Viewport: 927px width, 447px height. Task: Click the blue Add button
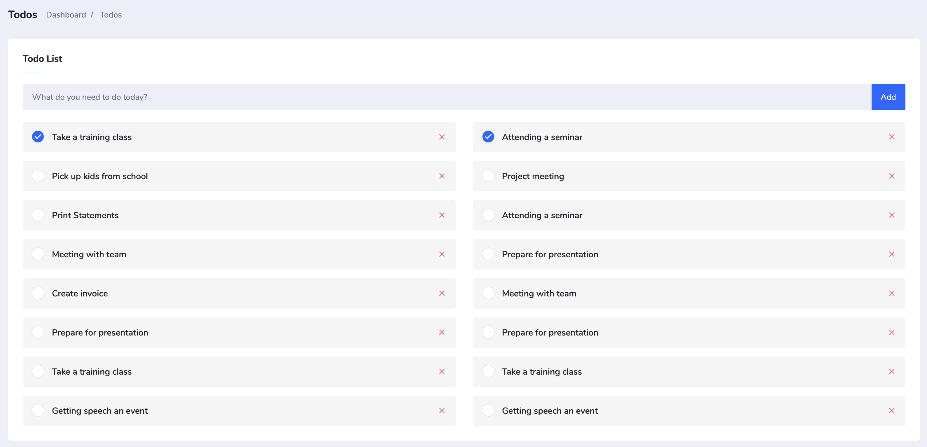click(888, 97)
